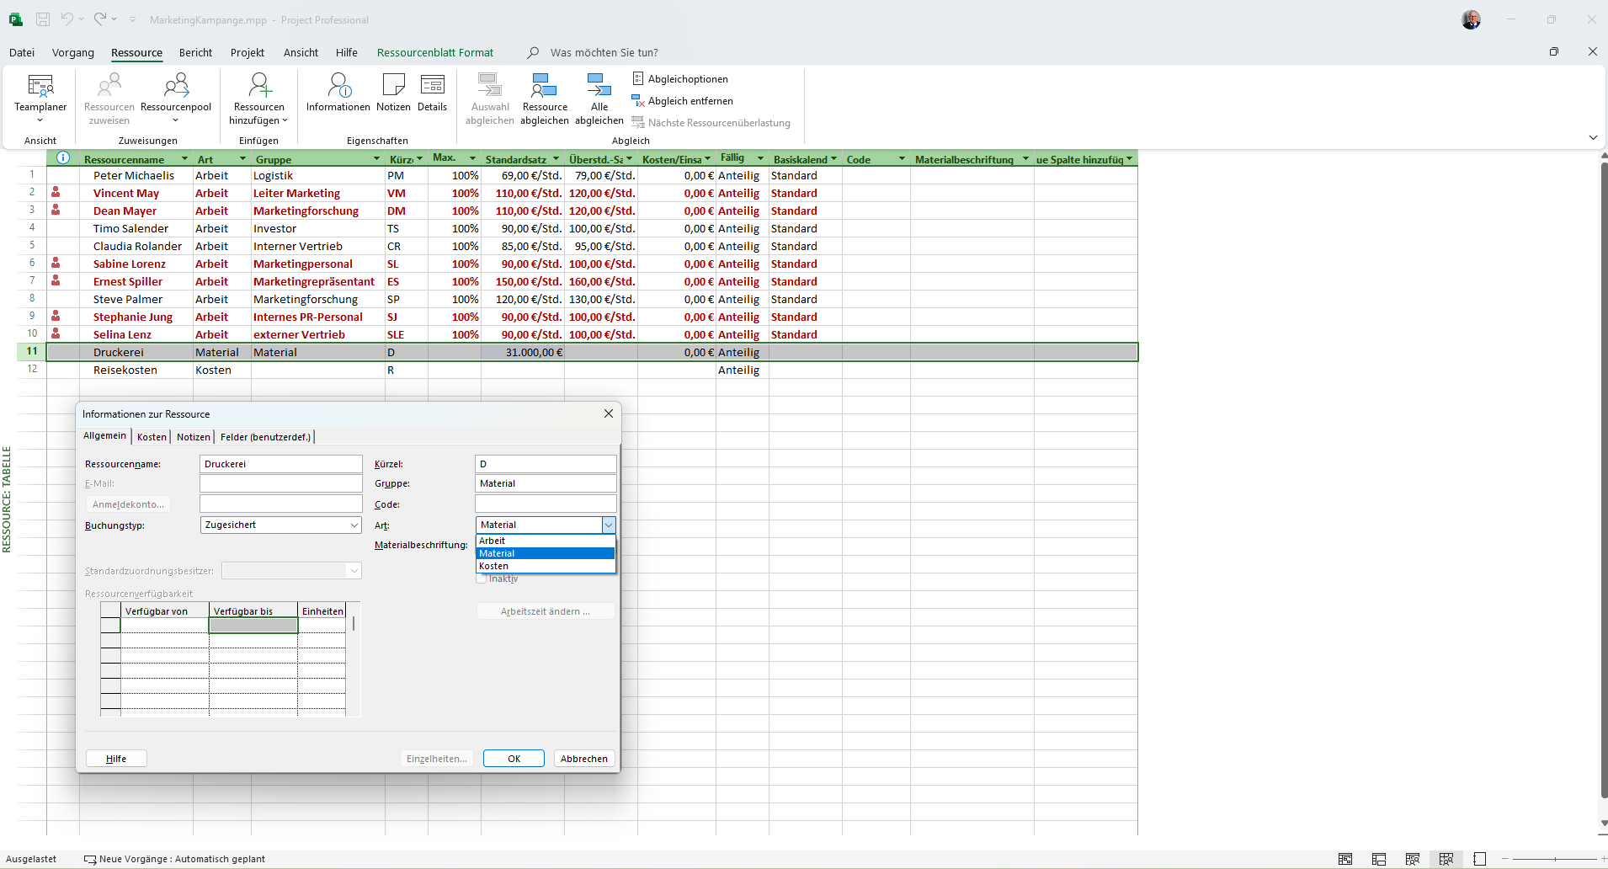Click Abgleich entfernen
The image size is (1608, 869).
(683, 101)
